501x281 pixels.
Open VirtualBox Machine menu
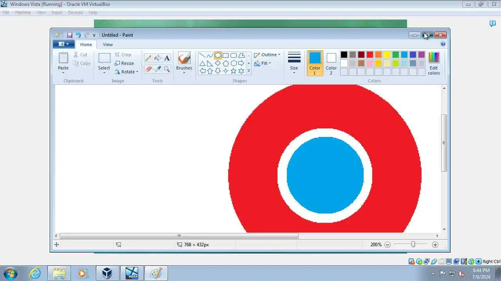23,12
